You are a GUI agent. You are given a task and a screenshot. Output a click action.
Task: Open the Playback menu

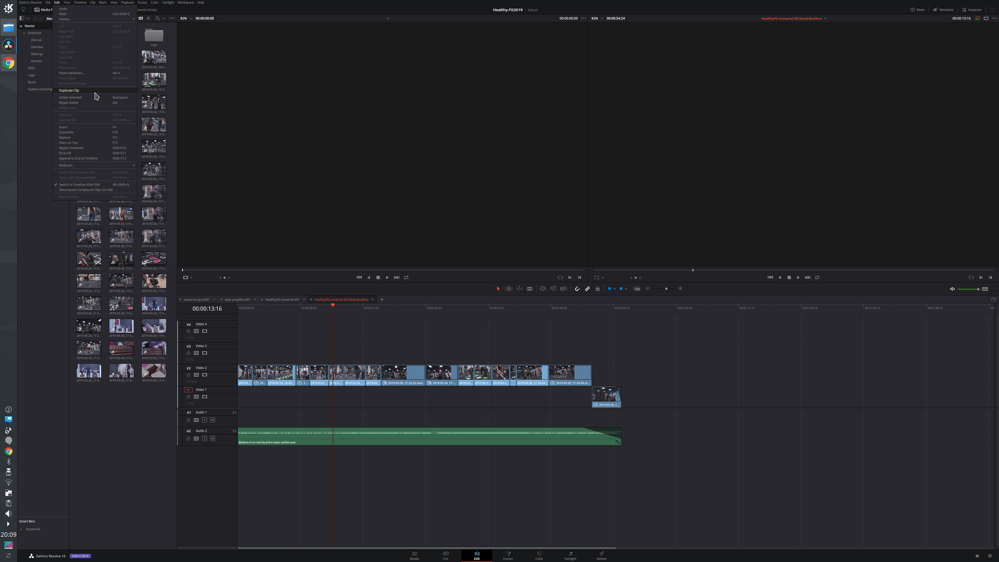127,2
